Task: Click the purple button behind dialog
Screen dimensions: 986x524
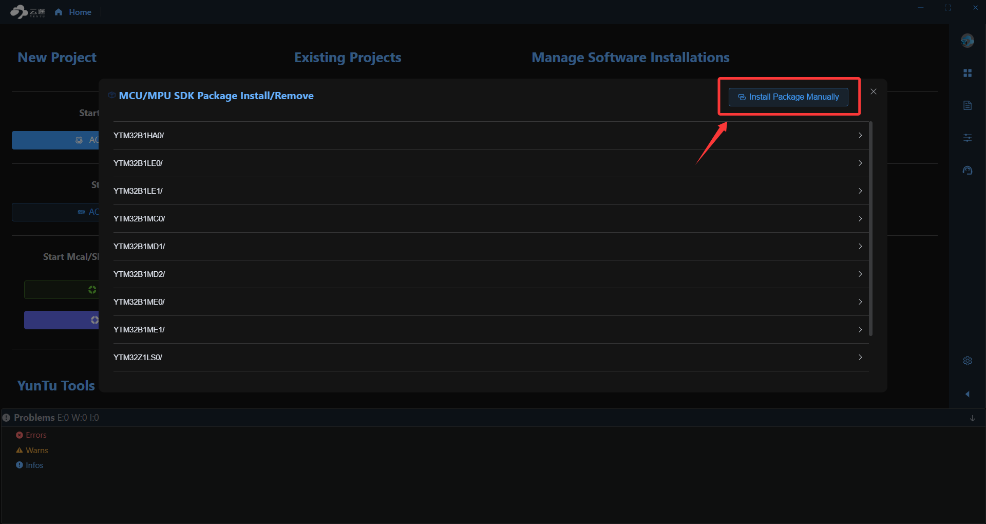Action: tap(62, 320)
